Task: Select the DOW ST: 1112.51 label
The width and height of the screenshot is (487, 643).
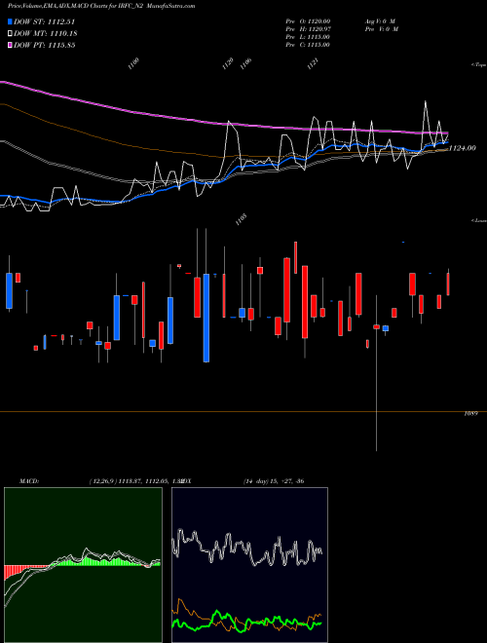Action: click(44, 21)
